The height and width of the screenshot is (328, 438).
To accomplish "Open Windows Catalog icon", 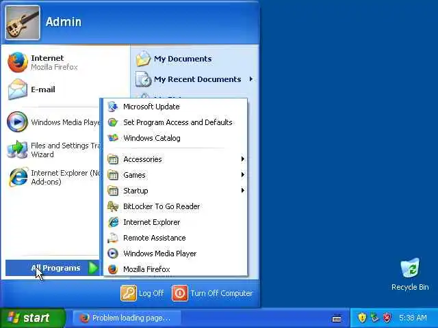I will pyautogui.click(x=113, y=138).
